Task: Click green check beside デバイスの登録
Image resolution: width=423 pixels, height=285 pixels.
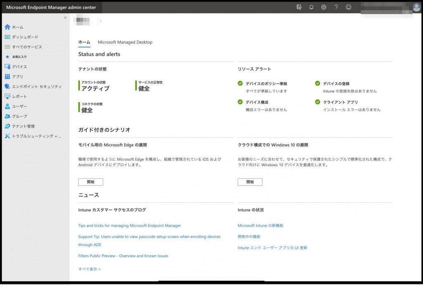Action: pyautogui.click(x=318, y=83)
